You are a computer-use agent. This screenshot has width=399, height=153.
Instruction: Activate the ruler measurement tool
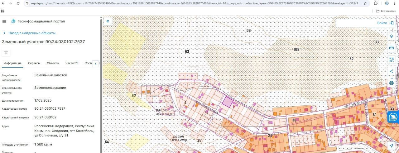click(392, 48)
